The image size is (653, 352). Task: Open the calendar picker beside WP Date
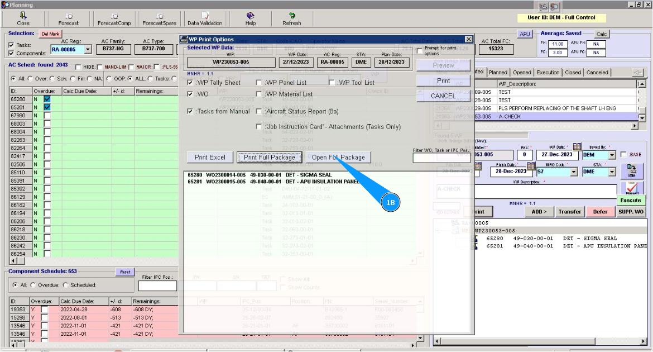(x=577, y=146)
